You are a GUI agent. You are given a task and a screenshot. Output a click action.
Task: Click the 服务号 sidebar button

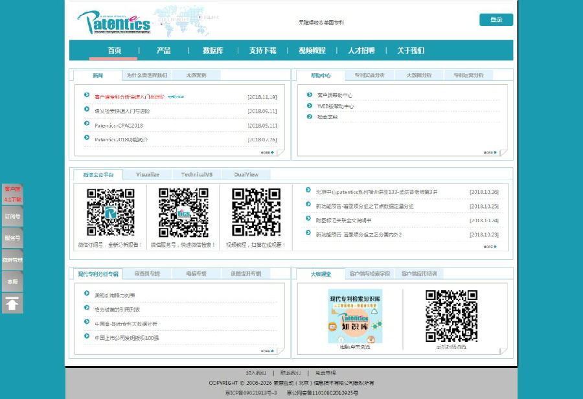coord(12,238)
